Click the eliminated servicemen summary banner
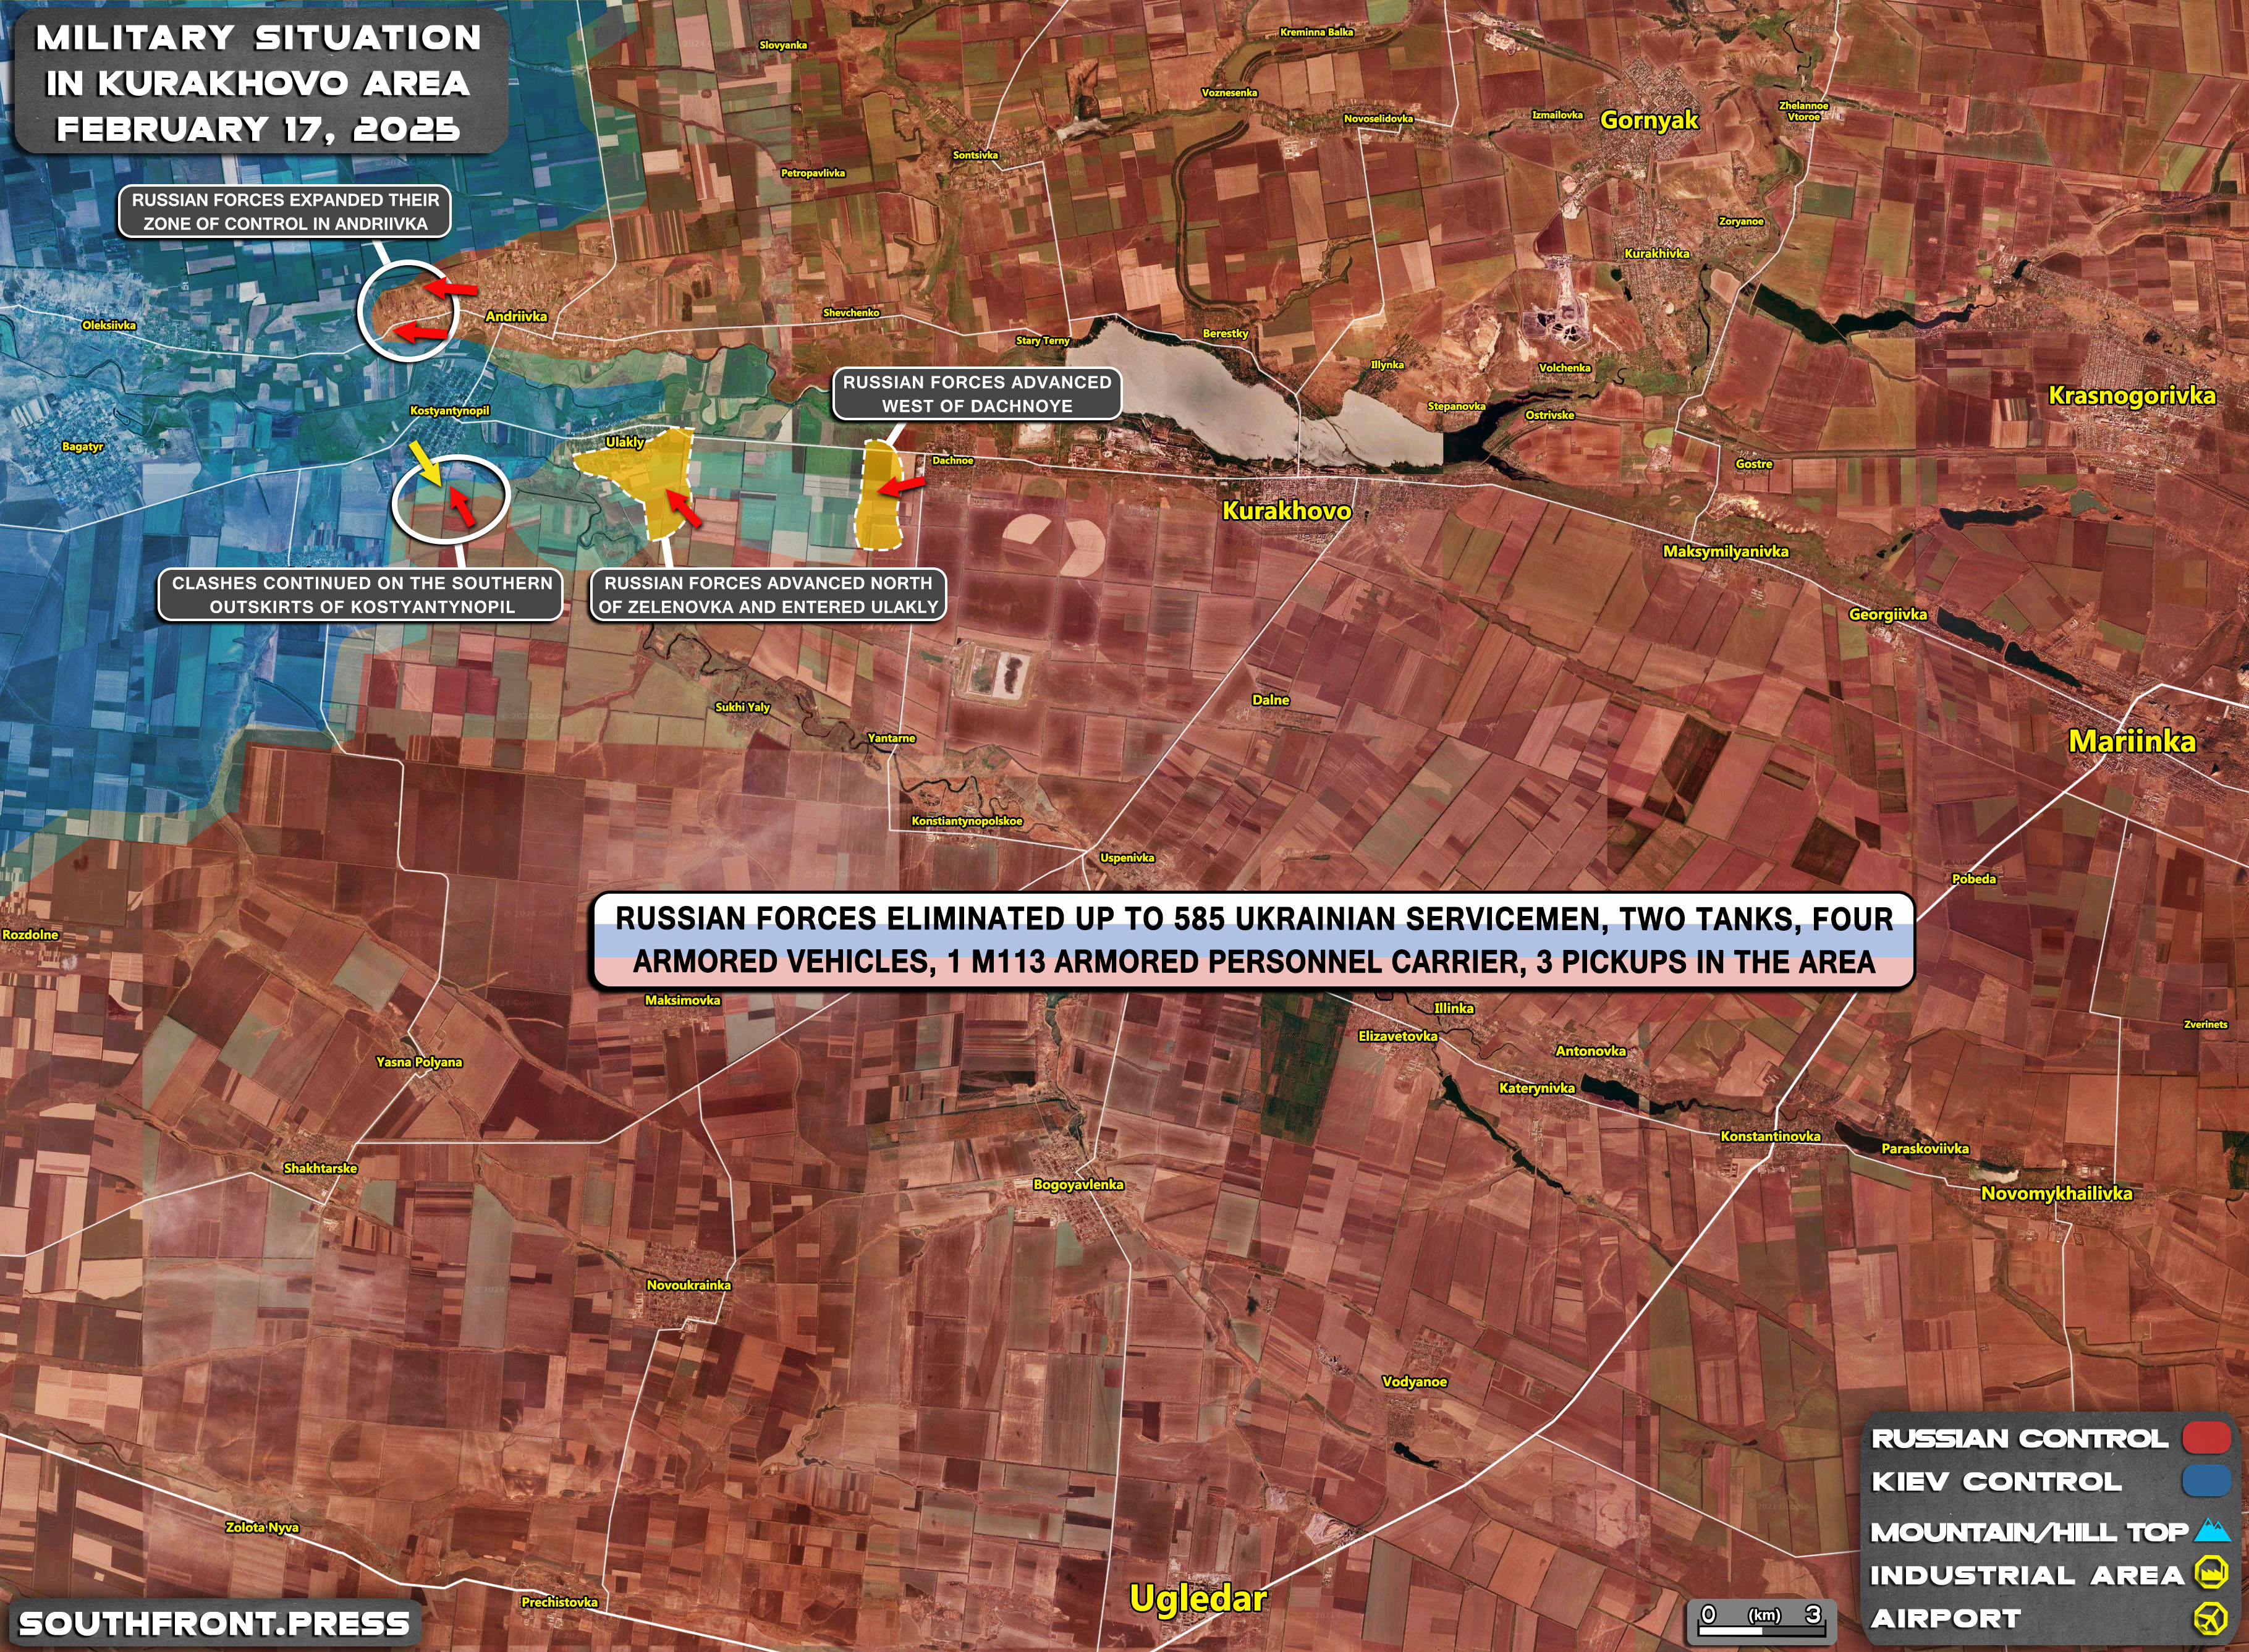This screenshot has height=1652, width=2249. pyautogui.click(x=1253, y=940)
